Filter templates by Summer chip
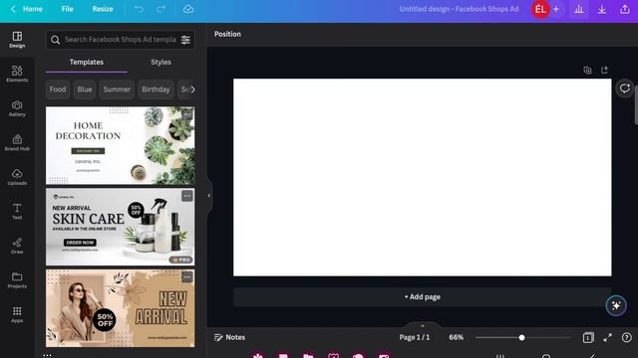638x358 pixels. [117, 89]
